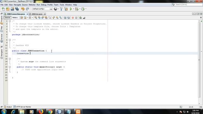203x114 pixels.
Task: Open XAMPP from the taskbar
Action: click(78, 111)
